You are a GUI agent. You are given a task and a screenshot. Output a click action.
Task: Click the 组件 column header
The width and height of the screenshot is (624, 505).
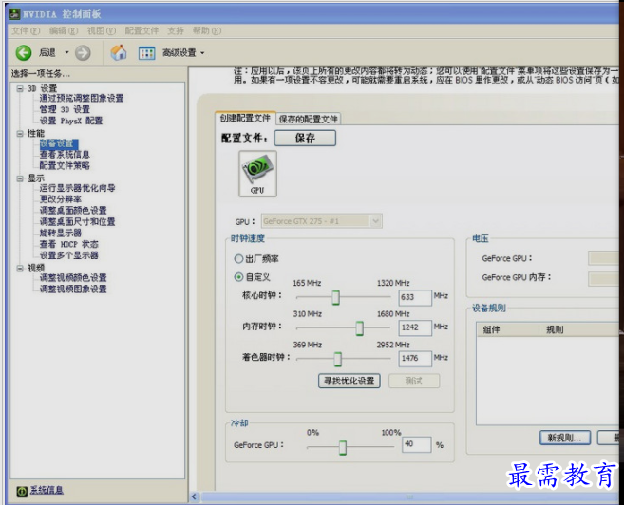[x=508, y=329]
